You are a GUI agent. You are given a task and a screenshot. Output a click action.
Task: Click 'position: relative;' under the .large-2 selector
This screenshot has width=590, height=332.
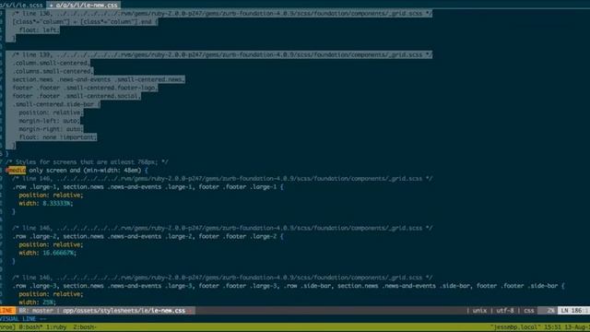[x=51, y=245]
